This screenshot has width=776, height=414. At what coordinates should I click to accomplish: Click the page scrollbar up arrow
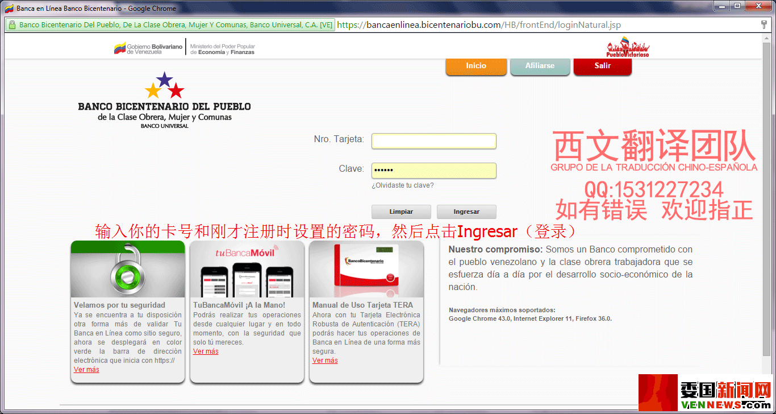coord(767,39)
